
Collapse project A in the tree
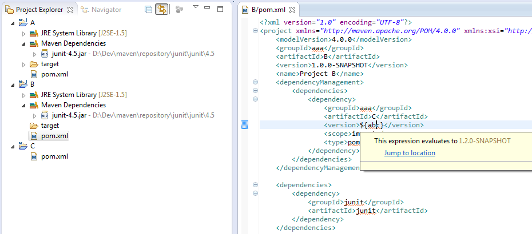(x=13, y=23)
